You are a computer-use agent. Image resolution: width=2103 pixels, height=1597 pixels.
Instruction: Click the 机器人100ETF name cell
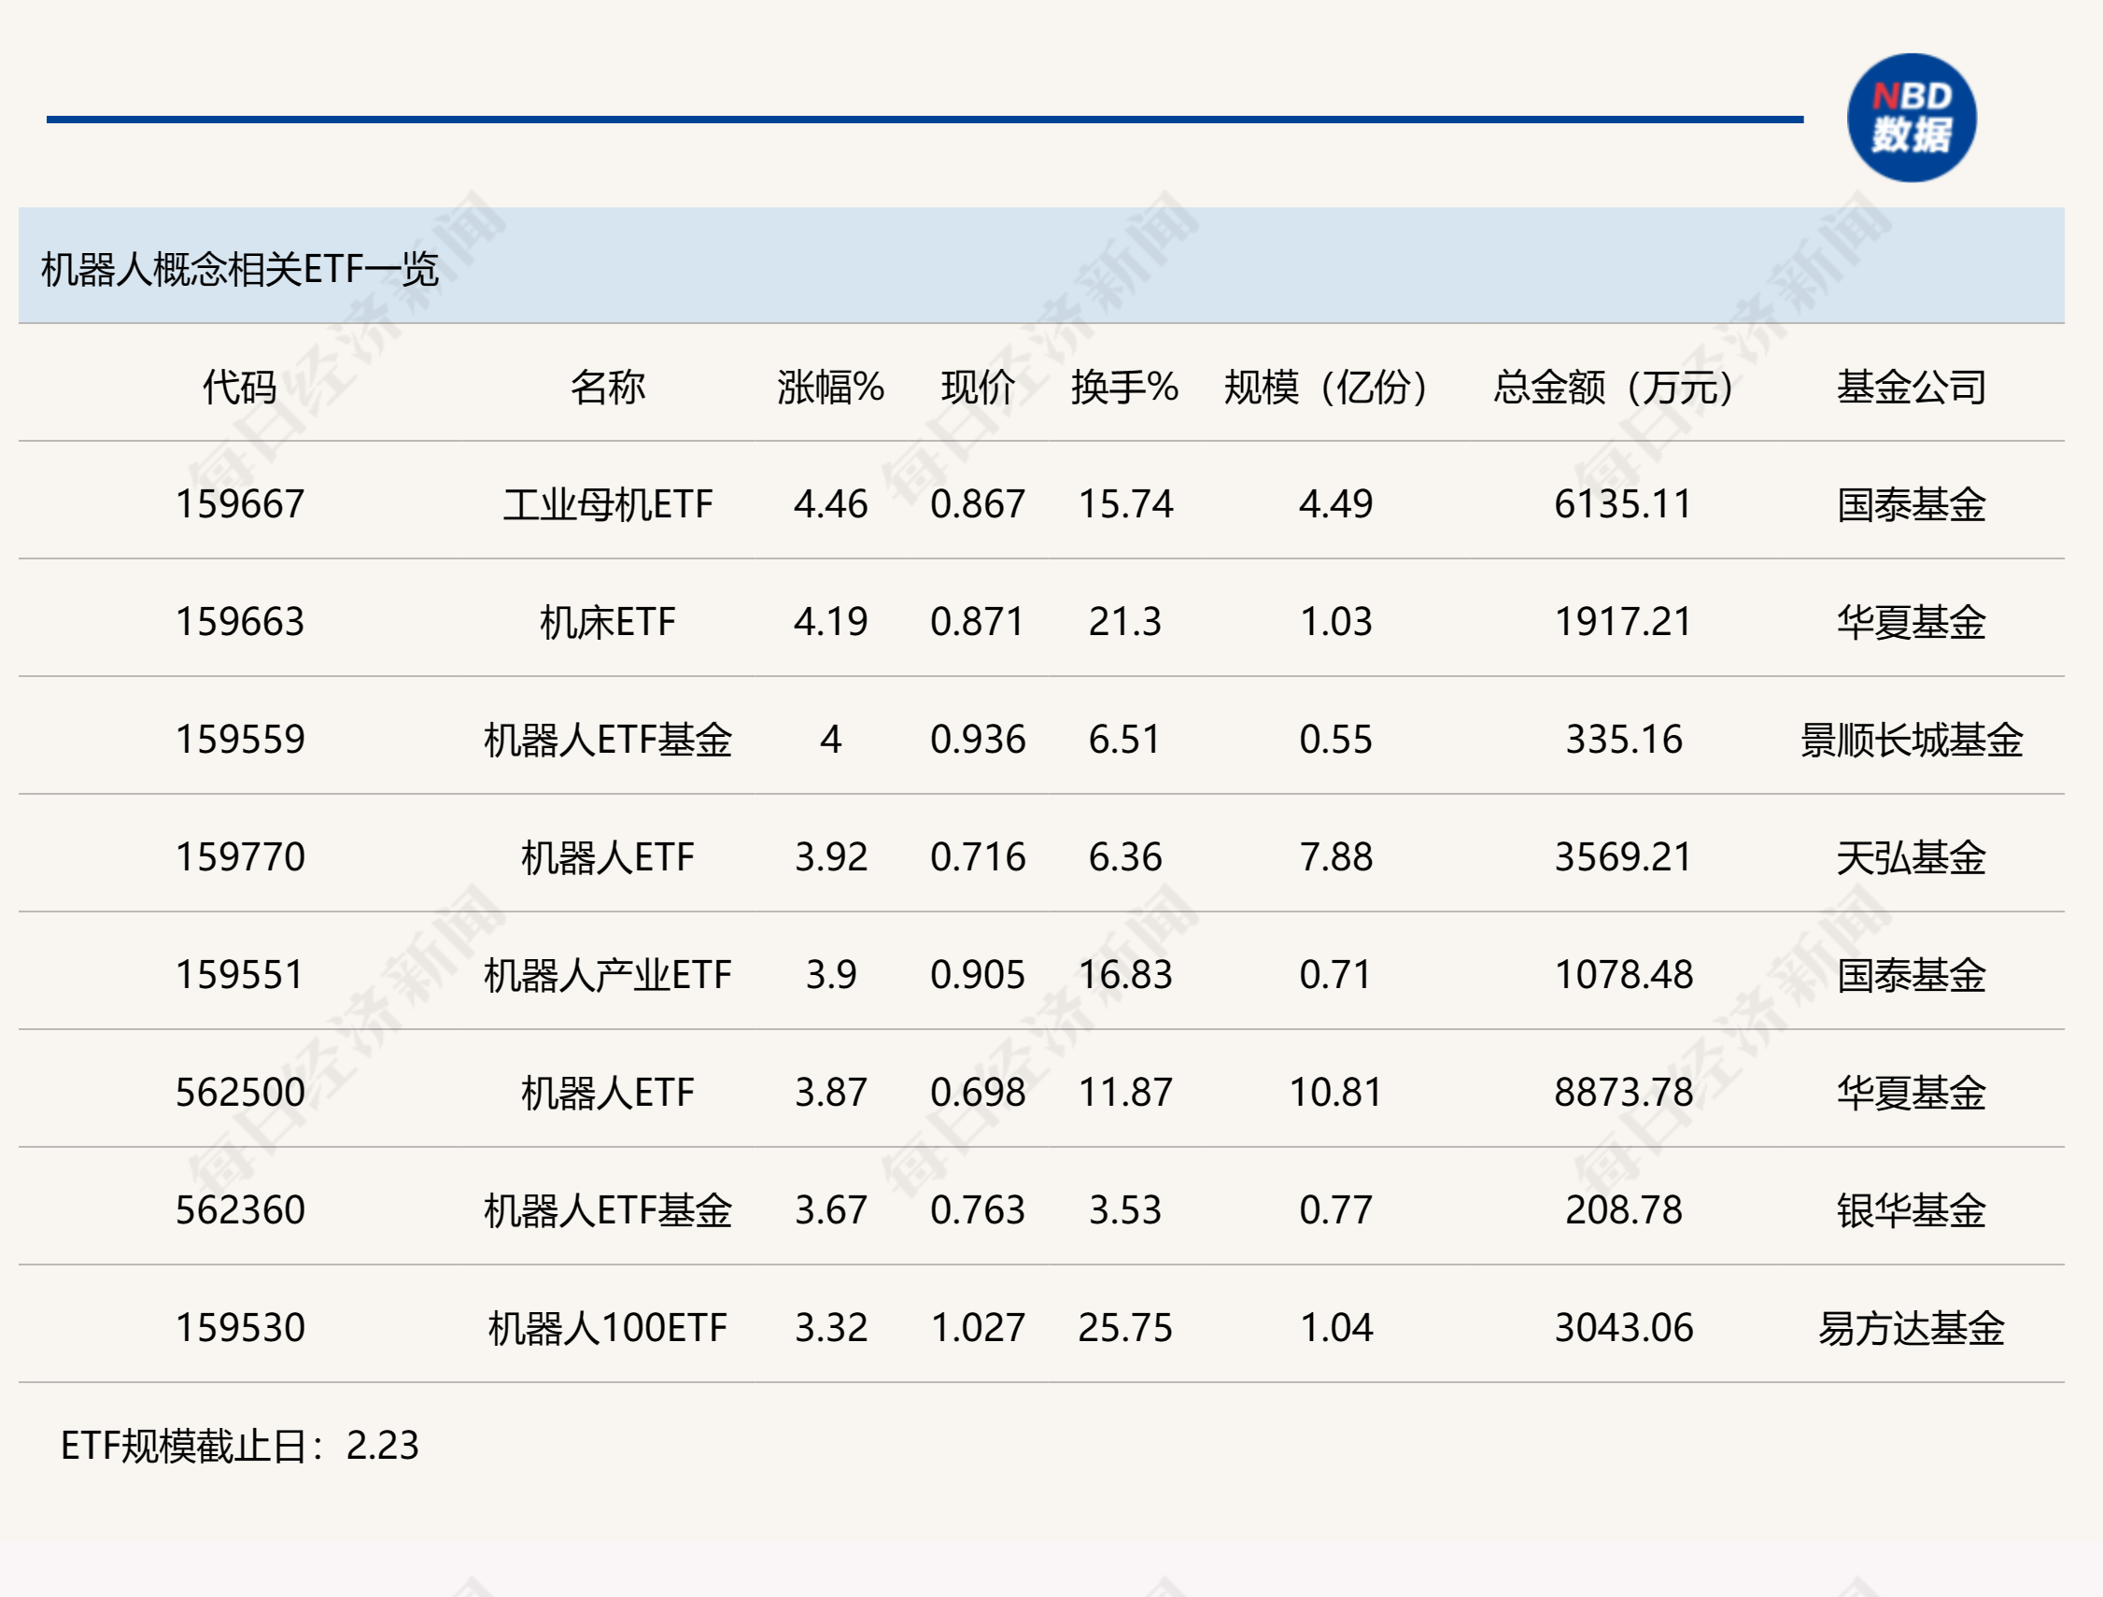[x=608, y=1328]
